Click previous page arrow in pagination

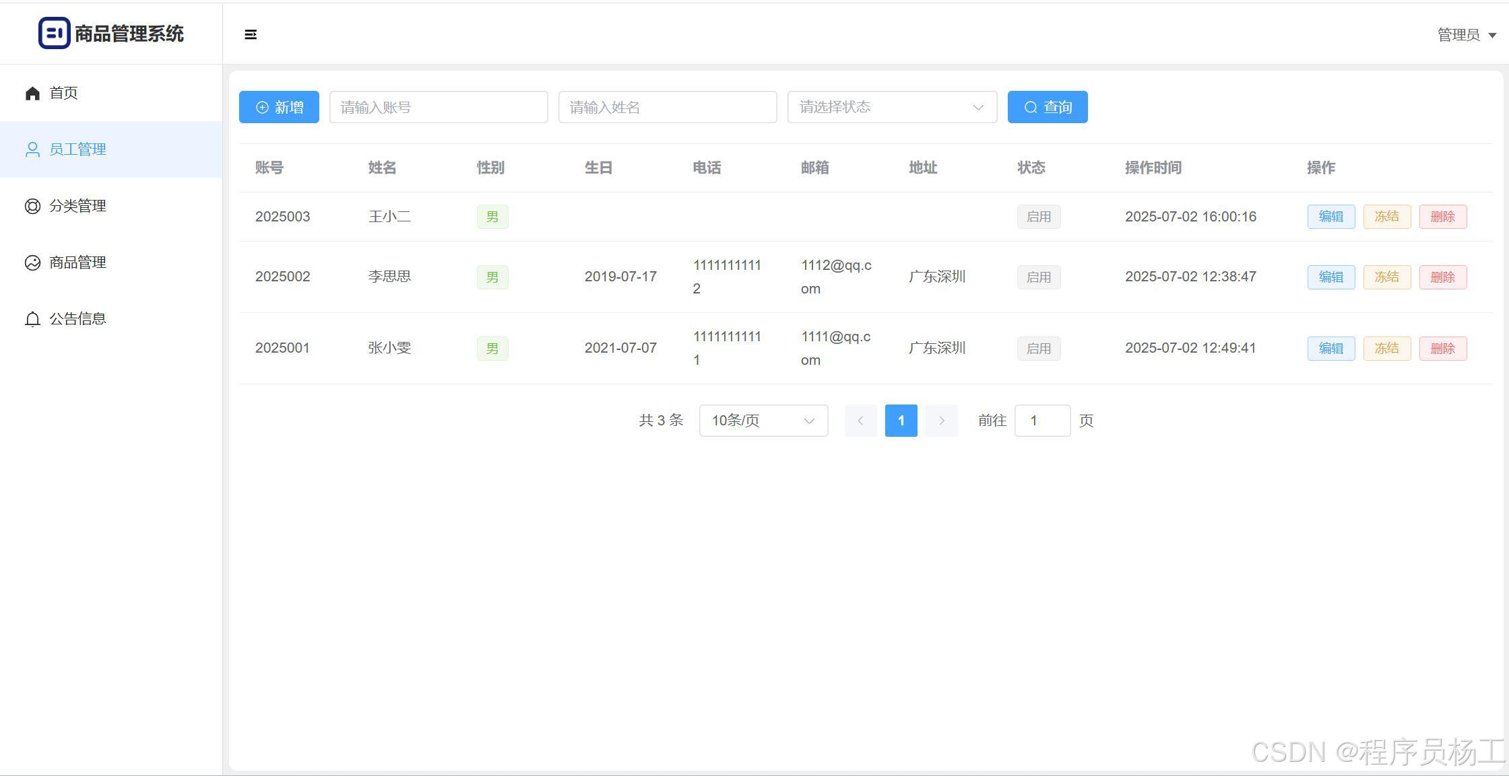click(x=860, y=421)
